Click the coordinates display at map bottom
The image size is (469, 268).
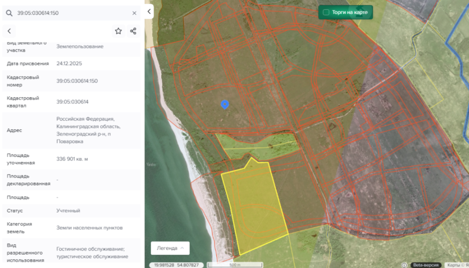click(x=176, y=265)
